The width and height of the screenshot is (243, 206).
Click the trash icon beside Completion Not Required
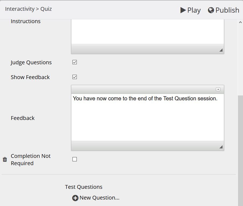pos(5,159)
